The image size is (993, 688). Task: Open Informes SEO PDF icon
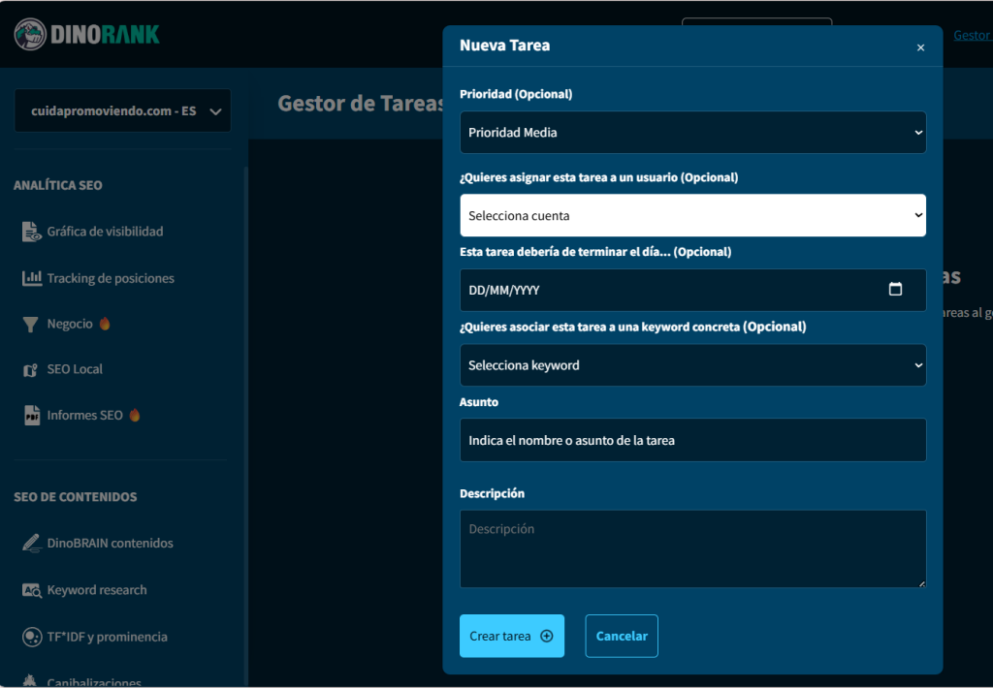[x=31, y=416]
